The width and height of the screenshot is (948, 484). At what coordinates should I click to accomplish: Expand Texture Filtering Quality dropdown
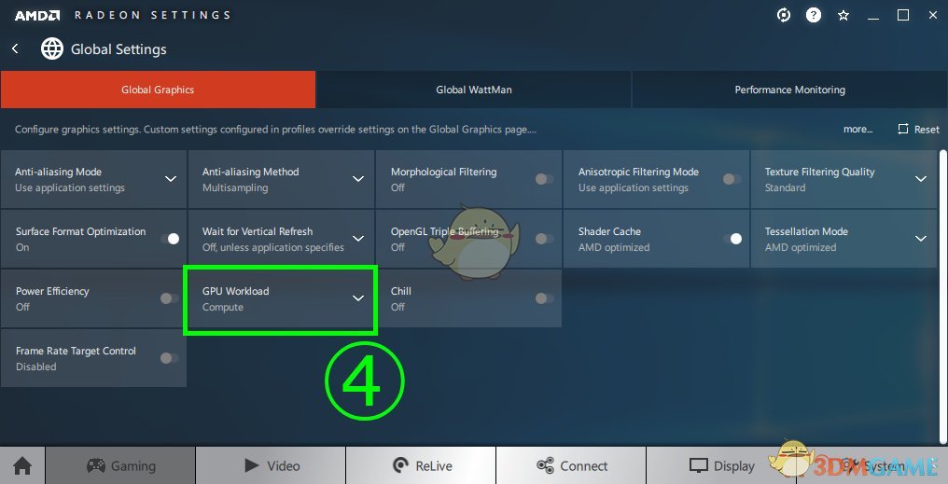pyautogui.click(x=921, y=179)
